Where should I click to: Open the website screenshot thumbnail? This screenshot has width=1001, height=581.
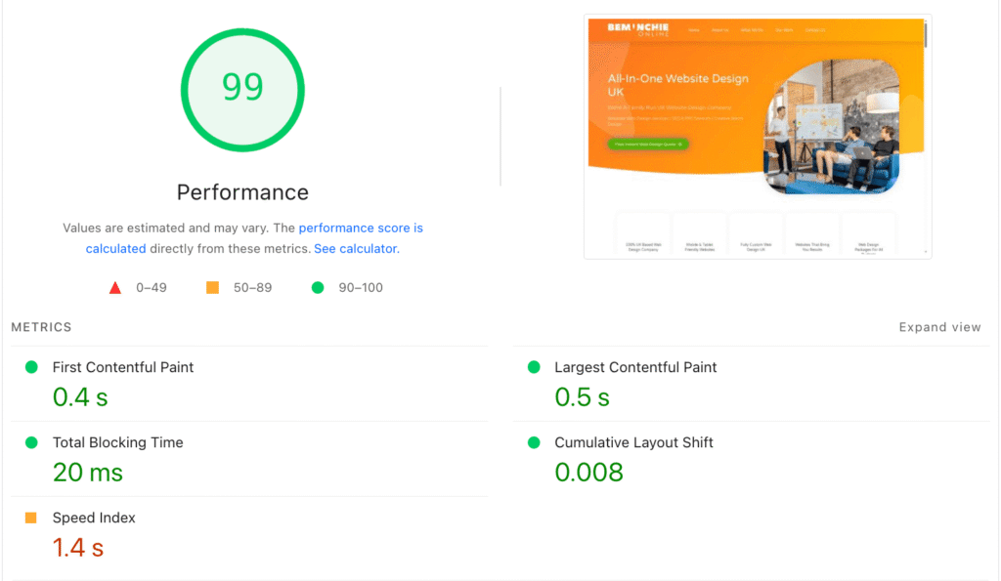(x=758, y=137)
